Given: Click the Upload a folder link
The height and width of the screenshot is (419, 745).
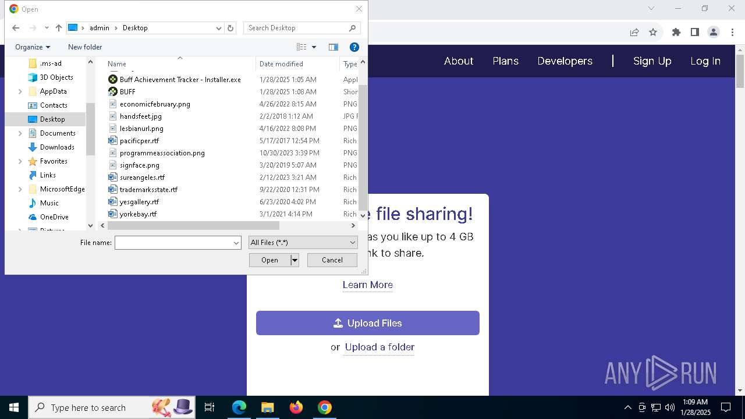Looking at the screenshot, I should (x=379, y=347).
